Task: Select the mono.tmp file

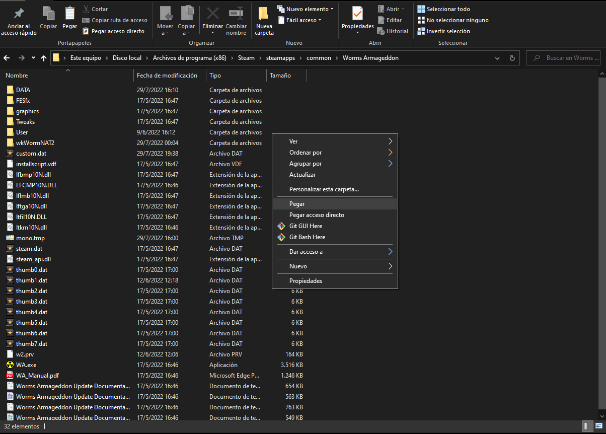Action: pos(30,238)
